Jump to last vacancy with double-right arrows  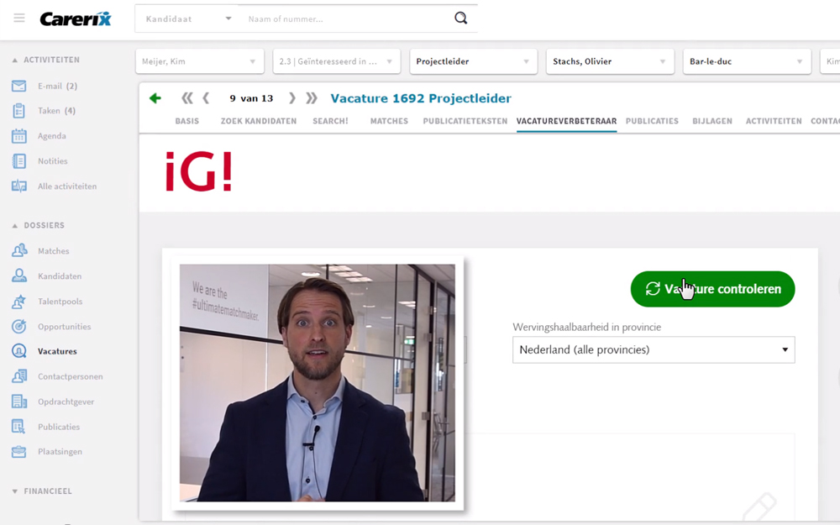pos(312,98)
